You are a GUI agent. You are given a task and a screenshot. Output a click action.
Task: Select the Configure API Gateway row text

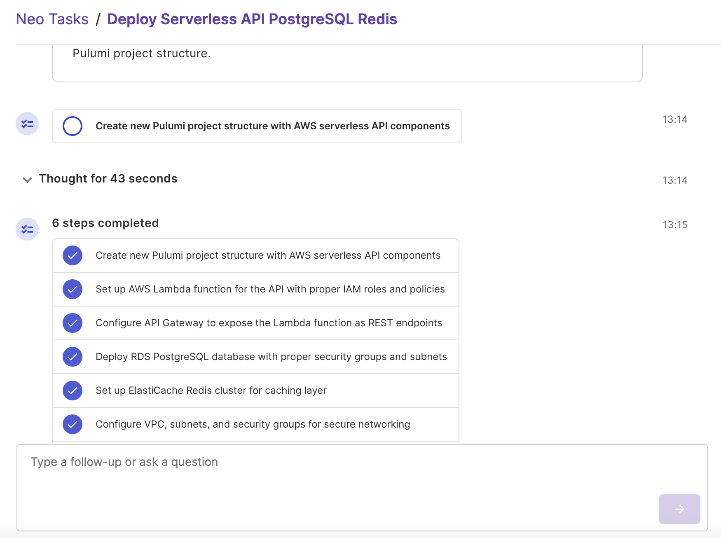click(269, 323)
